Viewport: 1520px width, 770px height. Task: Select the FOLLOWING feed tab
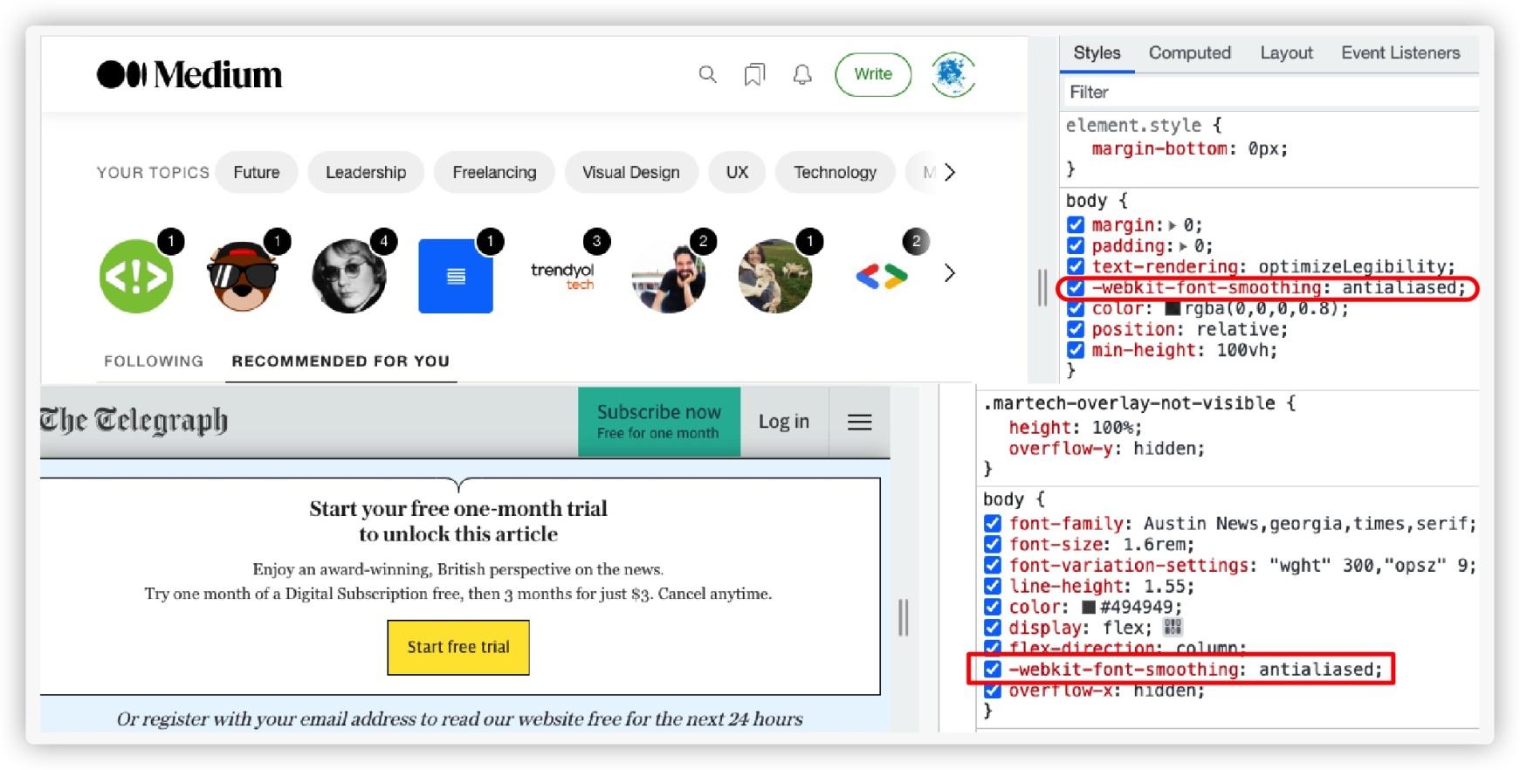154,361
